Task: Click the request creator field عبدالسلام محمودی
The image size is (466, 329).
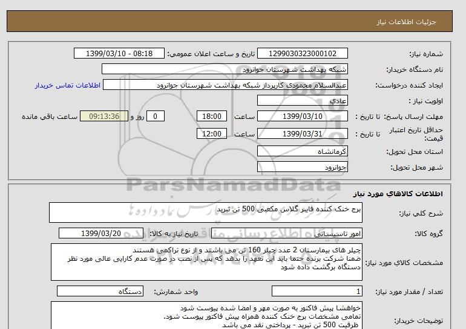Action: [x=225, y=85]
